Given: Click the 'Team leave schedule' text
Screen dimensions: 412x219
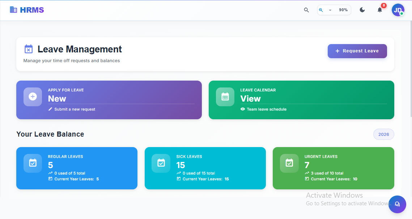Looking at the screenshot, I should [267, 109].
